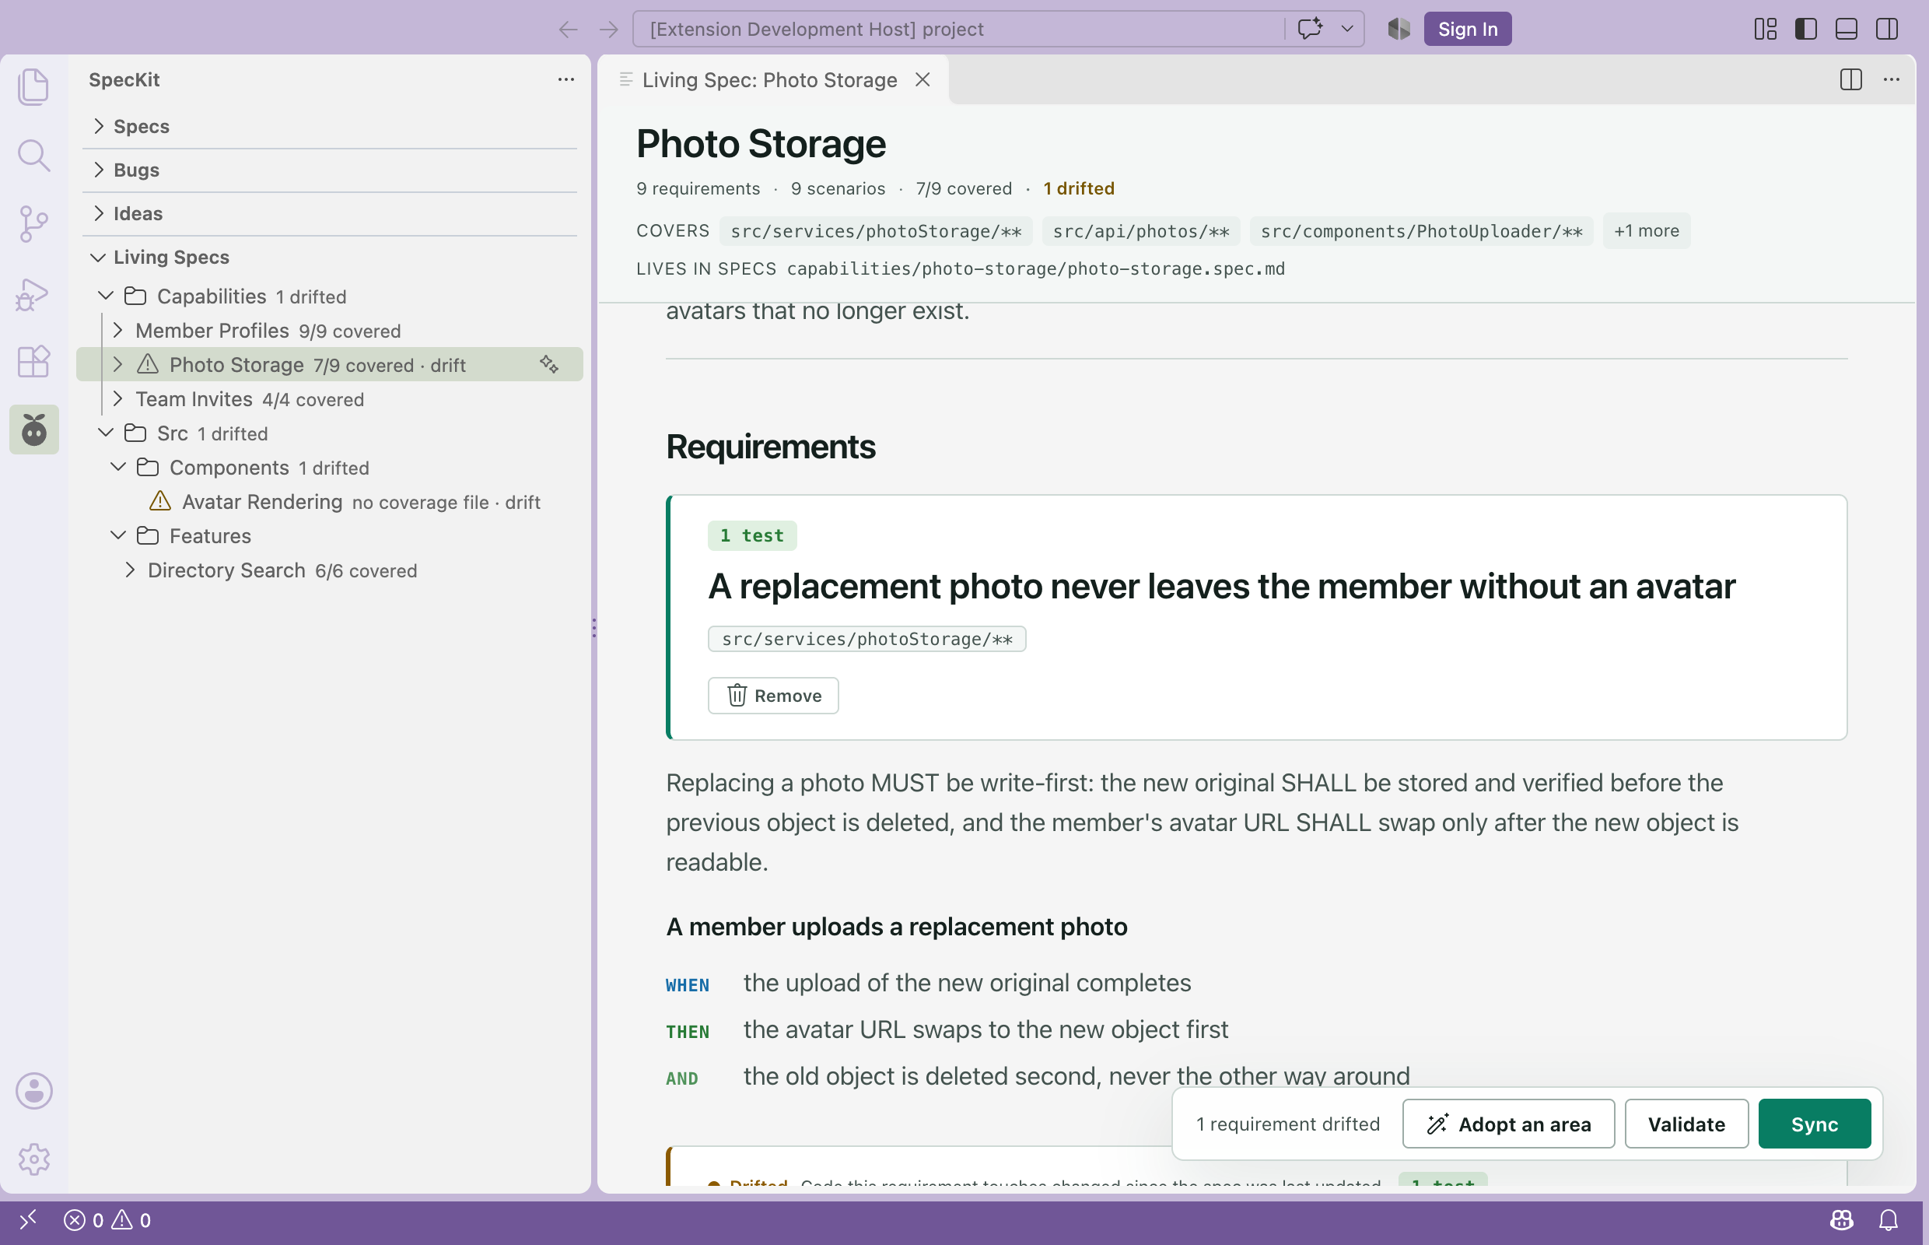Expand the Ideas section
1929x1245 pixels.
coord(330,213)
